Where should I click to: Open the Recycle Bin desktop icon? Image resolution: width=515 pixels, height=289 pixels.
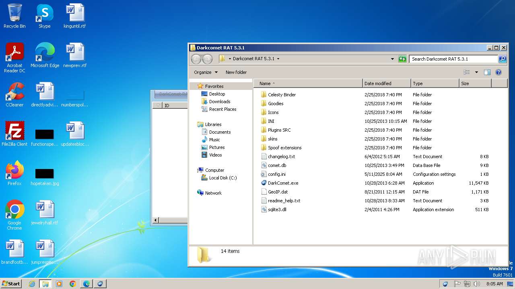pyautogui.click(x=14, y=16)
